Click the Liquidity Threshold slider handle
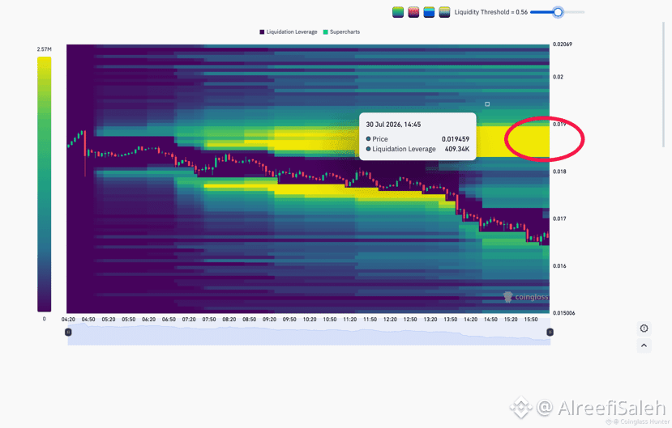 click(558, 12)
